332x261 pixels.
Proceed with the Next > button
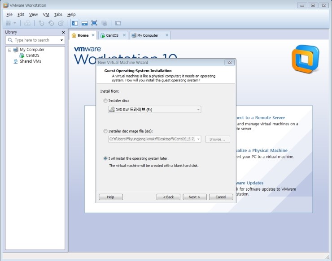(195, 197)
